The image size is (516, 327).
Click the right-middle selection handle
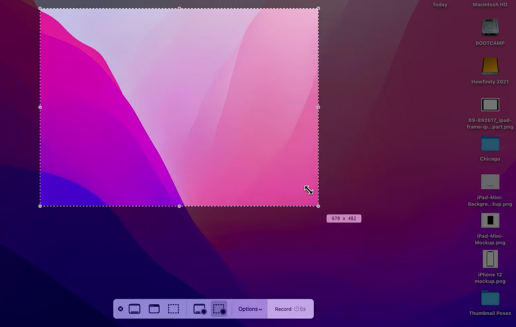point(318,107)
